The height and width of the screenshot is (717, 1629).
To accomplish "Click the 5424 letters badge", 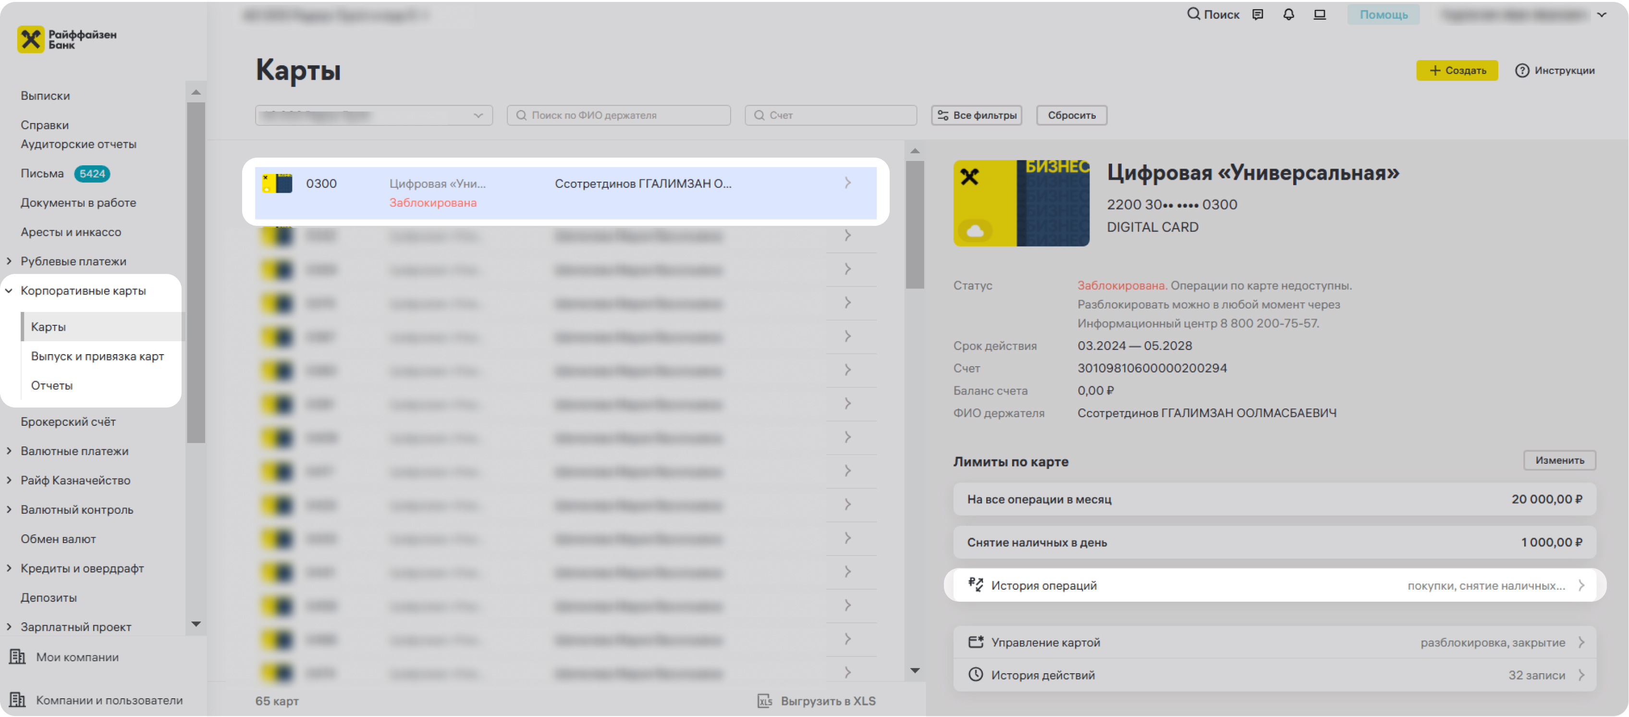I will 92,173.
